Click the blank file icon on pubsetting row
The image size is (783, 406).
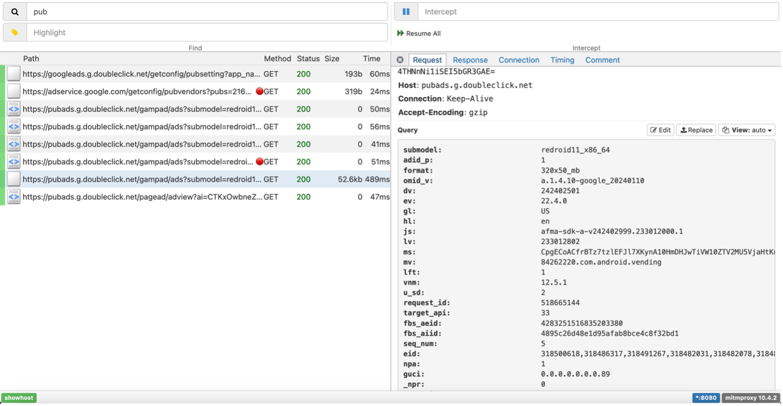click(x=14, y=74)
